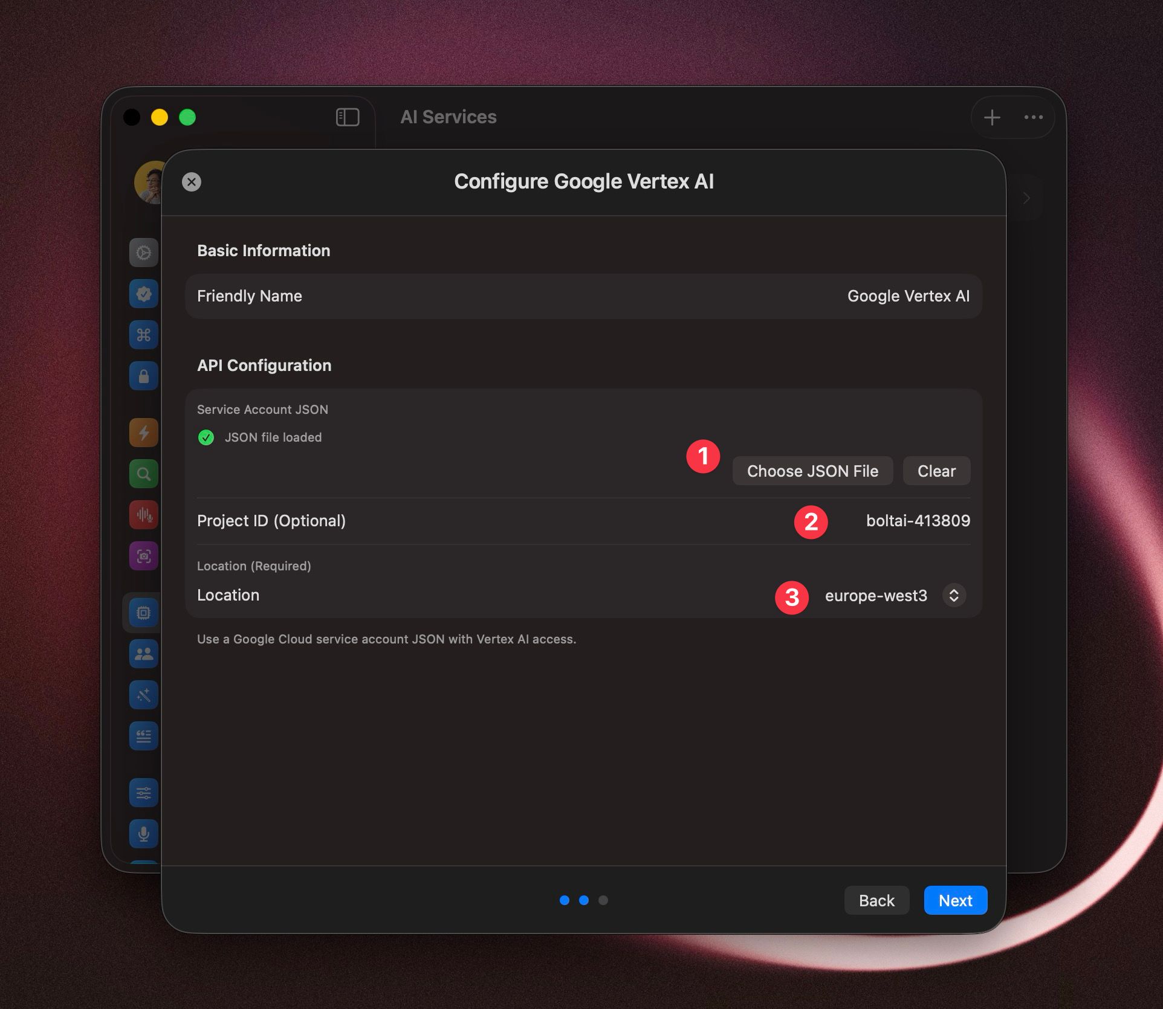1163x1009 pixels.
Task: Edit the Friendly Name field
Action: click(x=583, y=296)
